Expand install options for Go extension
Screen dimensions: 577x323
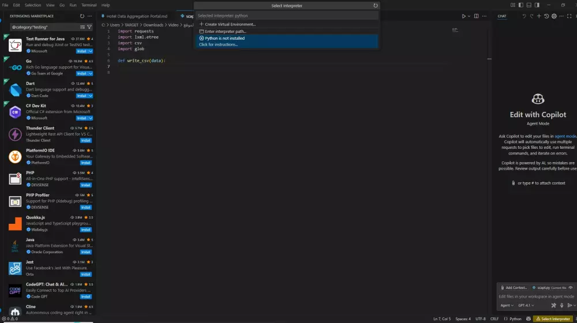pyautogui.click(x=91, y=74)
